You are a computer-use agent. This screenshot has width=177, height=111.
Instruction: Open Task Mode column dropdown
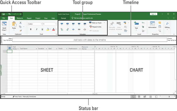[x=18, y=49]
